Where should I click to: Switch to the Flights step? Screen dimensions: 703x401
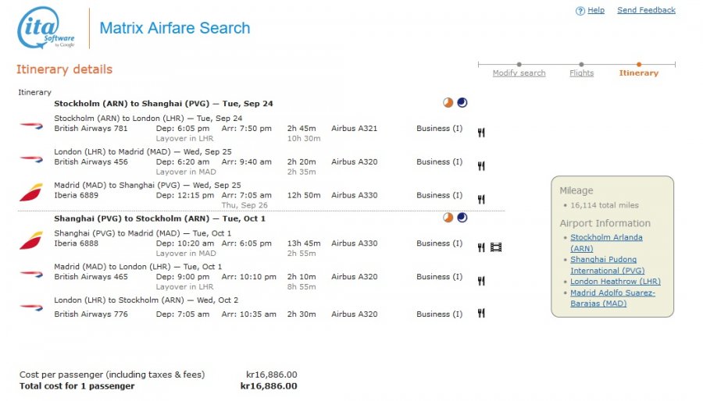[x=581, y=73]
